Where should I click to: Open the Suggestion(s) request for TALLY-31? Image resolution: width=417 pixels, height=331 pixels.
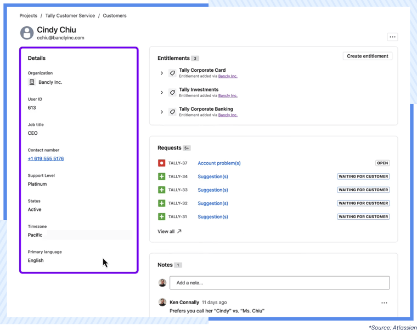[213, 217]
